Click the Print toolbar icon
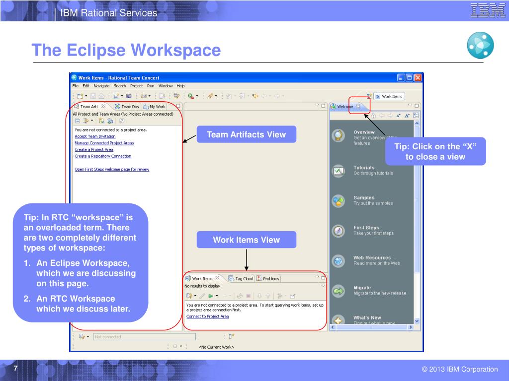Screen dimensions: 509x381 [x=101, y=96]
